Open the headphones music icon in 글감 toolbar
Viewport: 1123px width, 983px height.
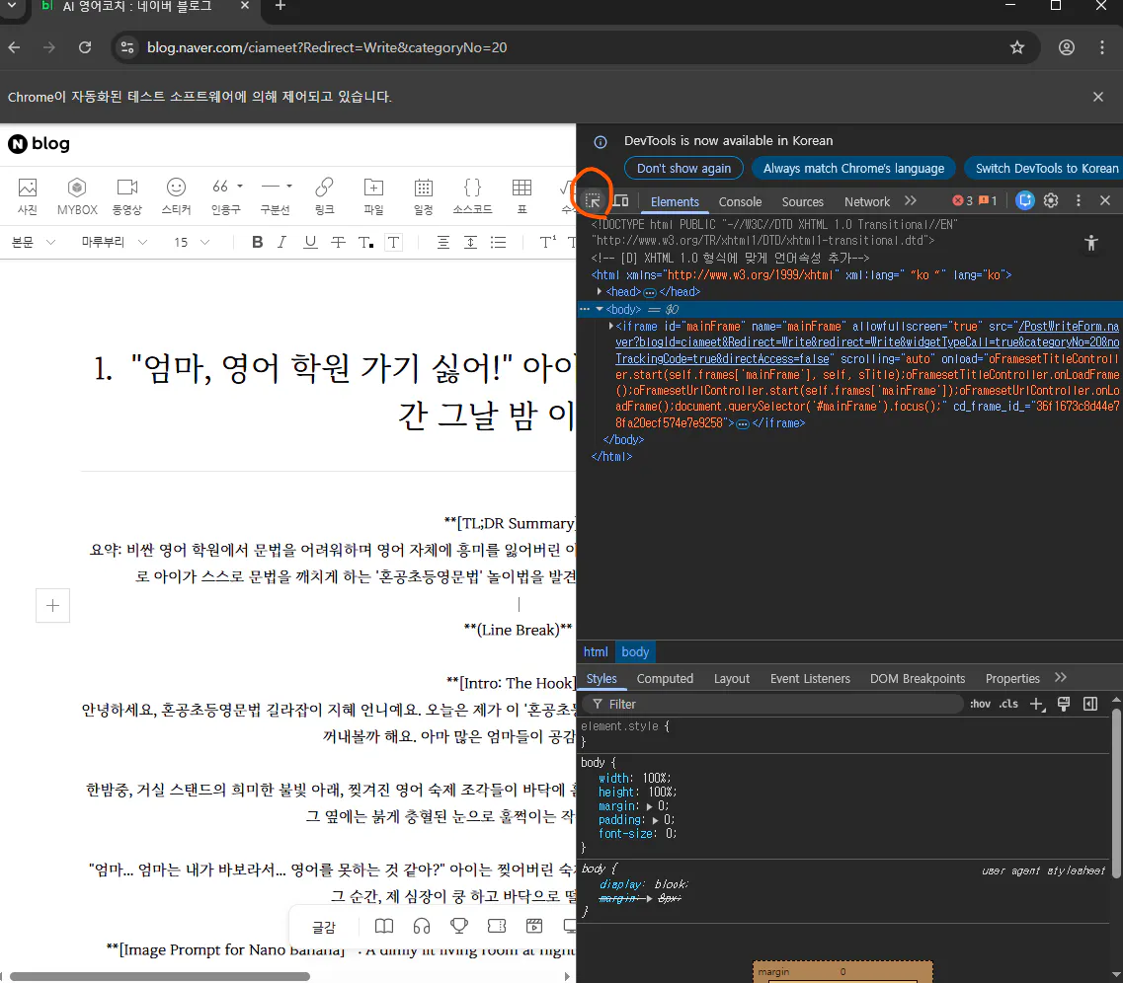click(x=422, y=927)
